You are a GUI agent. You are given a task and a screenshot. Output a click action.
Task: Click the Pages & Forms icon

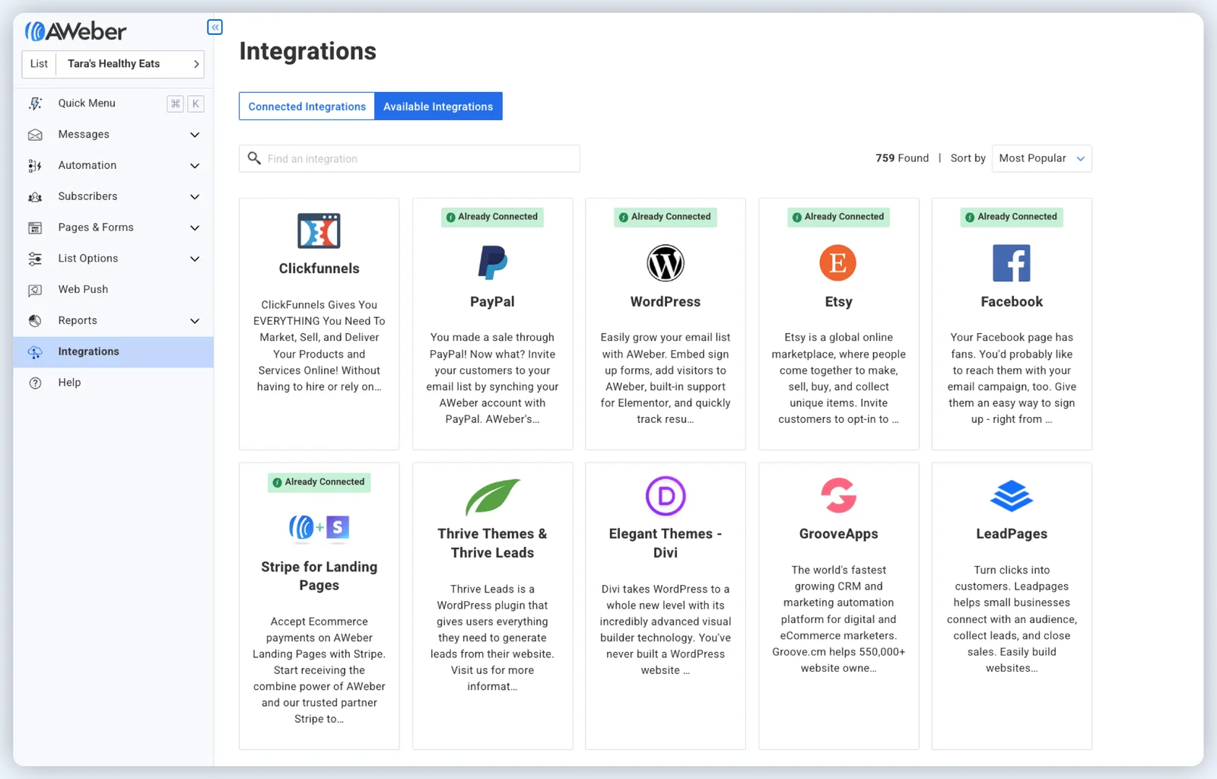coord(35,227)
